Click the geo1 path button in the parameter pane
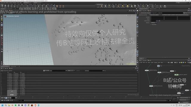Viewport: 191px width, 107px height. [x=149, y=11]
